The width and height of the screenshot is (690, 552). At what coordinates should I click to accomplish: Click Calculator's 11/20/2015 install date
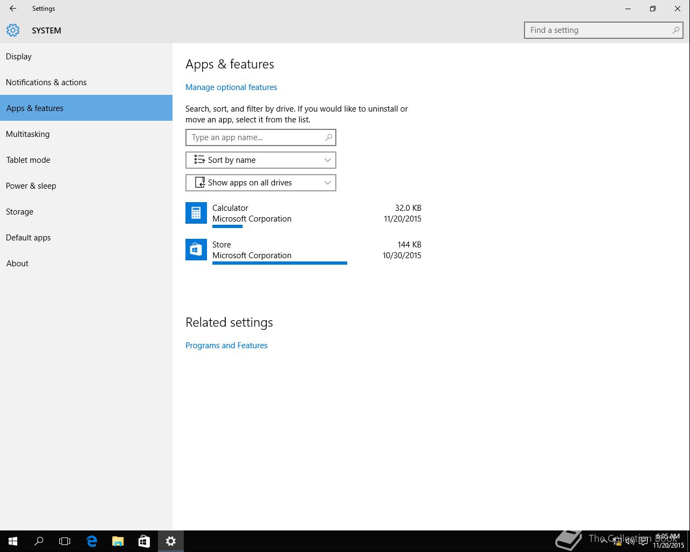click(403, 219)
